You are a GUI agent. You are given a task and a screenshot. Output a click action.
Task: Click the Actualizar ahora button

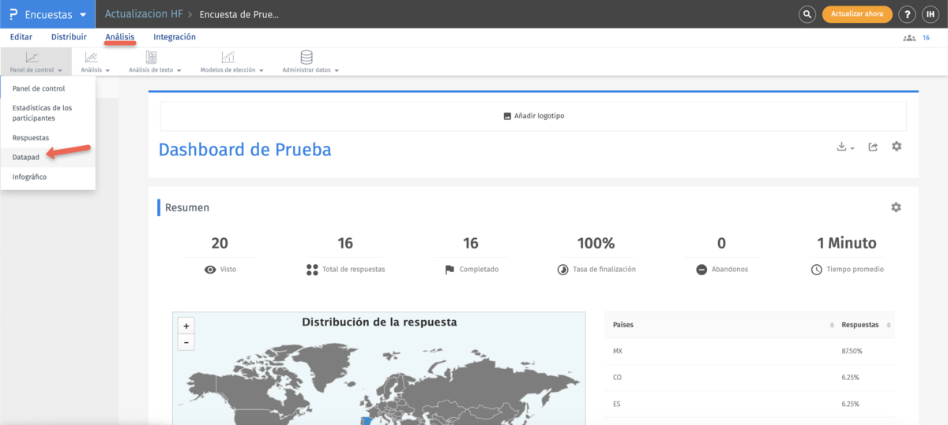coord(857,14)
